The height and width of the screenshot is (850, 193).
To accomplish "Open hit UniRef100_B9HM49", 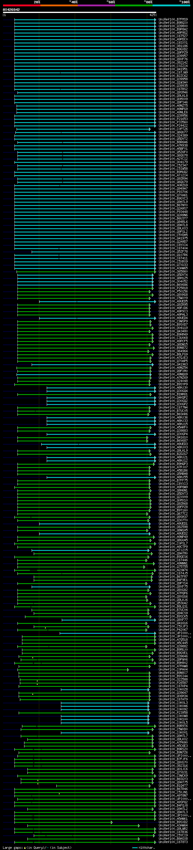I will coord(173,334).
